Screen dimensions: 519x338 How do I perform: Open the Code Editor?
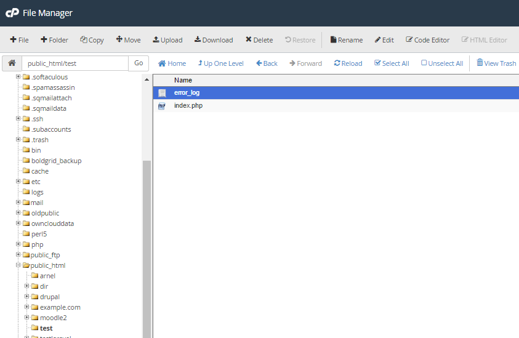(x=427, y=40)
